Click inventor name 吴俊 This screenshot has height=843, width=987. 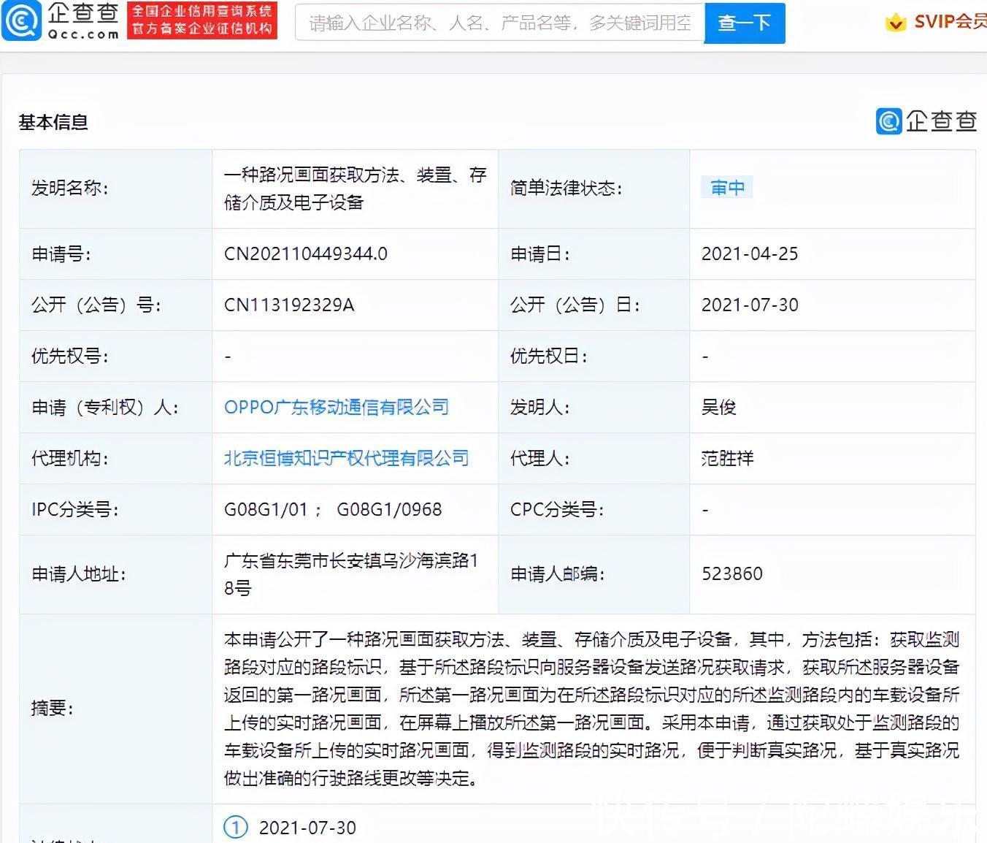click(719, 407)
